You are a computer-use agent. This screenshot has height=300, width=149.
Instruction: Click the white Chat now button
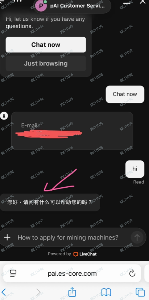pyautogui.click(x=46, y=45)
